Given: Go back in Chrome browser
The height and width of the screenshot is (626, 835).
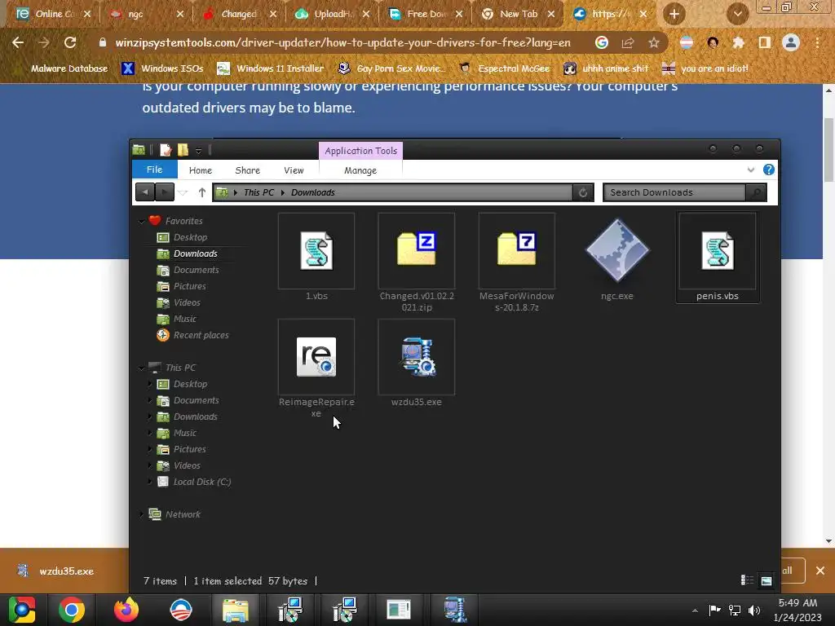Looking at the screenshot, I should [18, 42].
